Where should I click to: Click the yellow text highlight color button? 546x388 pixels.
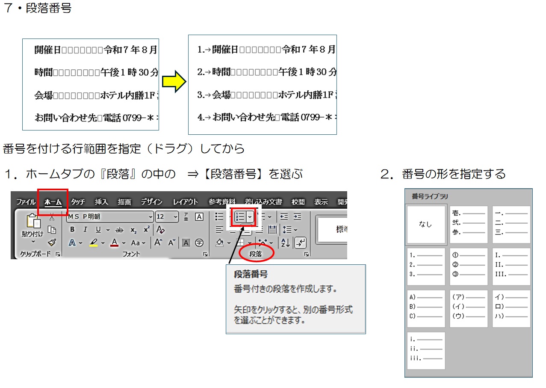pyautogui.click(x=94, y=243)
